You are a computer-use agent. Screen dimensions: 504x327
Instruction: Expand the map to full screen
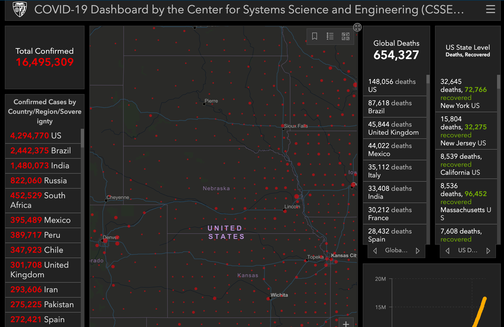coord(357,27)
